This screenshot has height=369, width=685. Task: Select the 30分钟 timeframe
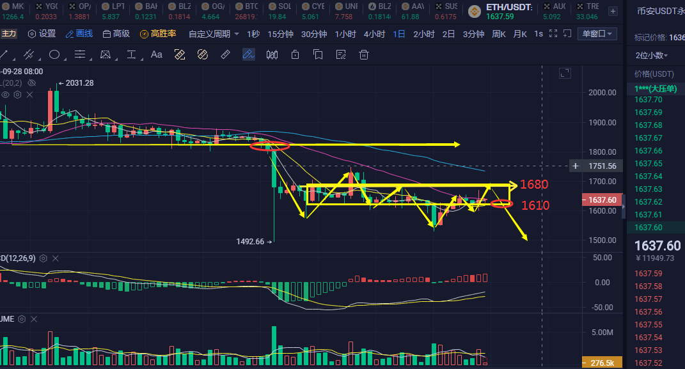tap(314, 34)
